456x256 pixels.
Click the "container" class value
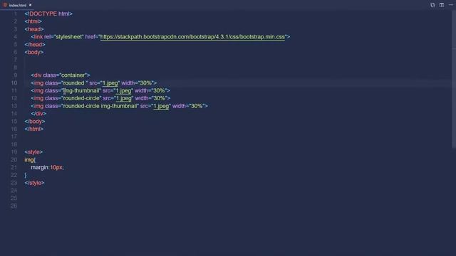tap(73, 75)
